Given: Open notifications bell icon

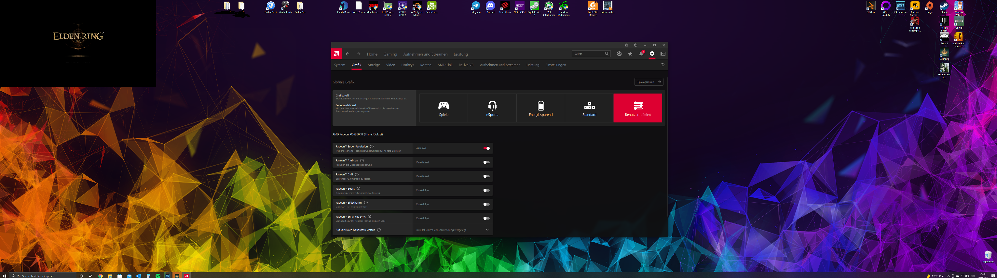Looking at the screenshot, I should pos(641,54).
